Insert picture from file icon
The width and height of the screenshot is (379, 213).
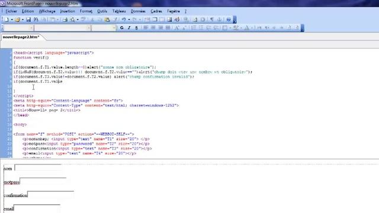click(x=169, y=20)
